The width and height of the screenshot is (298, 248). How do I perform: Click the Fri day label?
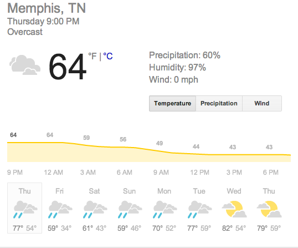[59, 191]
